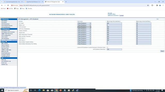This screenshot has width=165, height=92.
Task: Open the Chrome profile avatar icon
Action: tap(160, 5)
